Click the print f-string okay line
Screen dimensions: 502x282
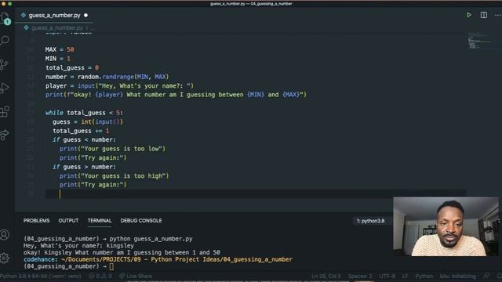coord(176,95)
